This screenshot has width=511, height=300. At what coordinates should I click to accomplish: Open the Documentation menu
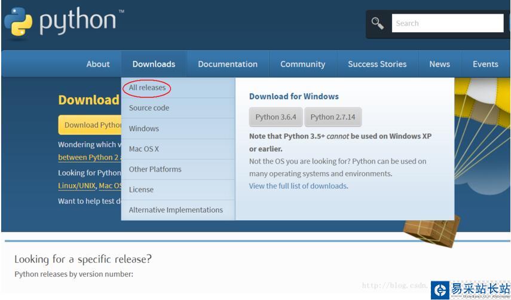(228, 64)
